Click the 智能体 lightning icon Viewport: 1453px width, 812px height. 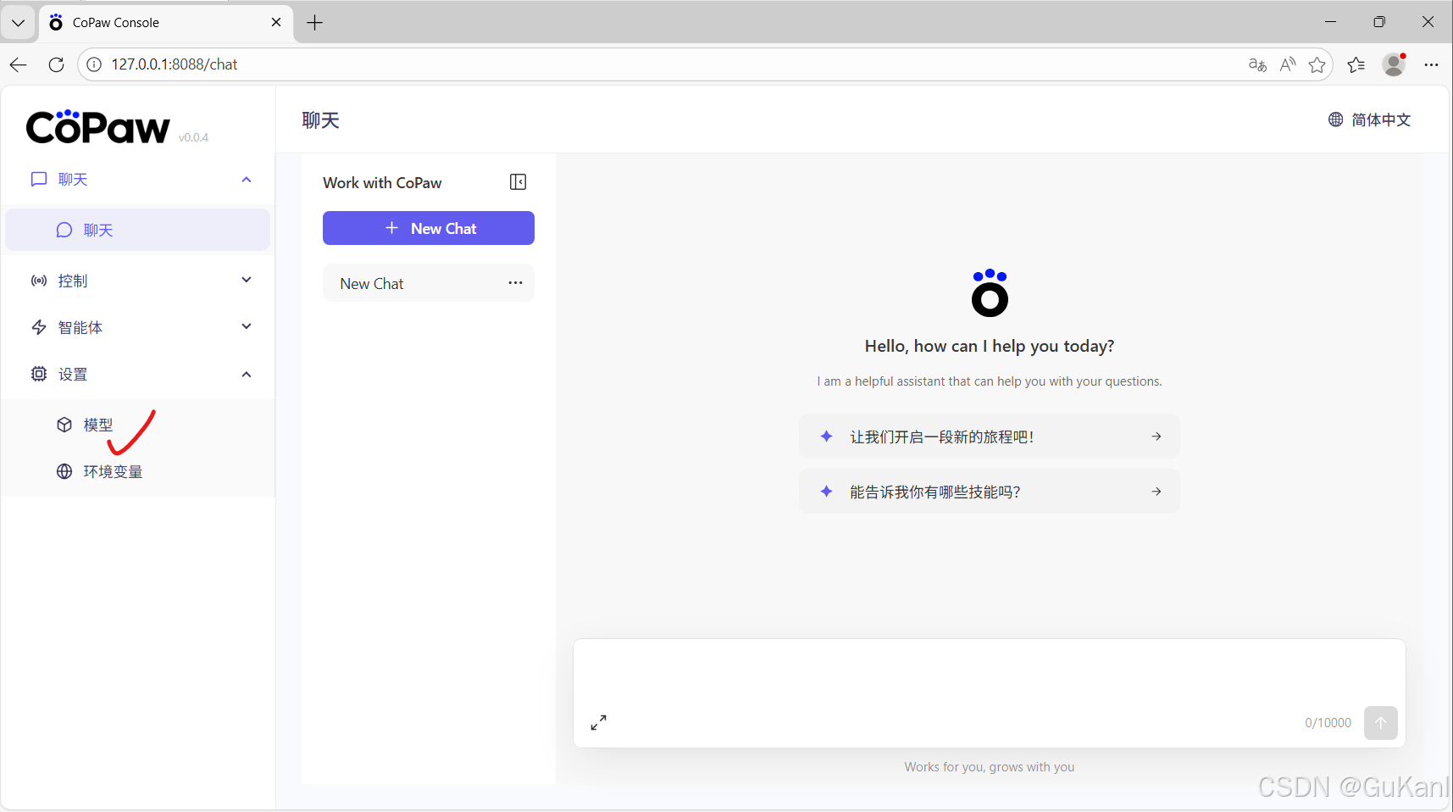click(x=38, y=326)
